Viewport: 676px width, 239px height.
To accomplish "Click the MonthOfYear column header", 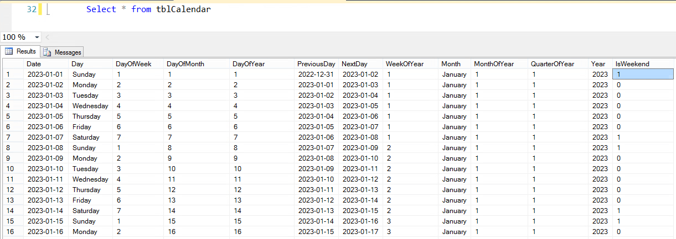I will tap(500, 64).
